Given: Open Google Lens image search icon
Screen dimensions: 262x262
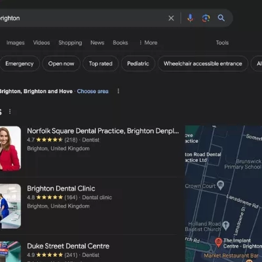Looking at the screenshot, I should click(x=206, y=18).
